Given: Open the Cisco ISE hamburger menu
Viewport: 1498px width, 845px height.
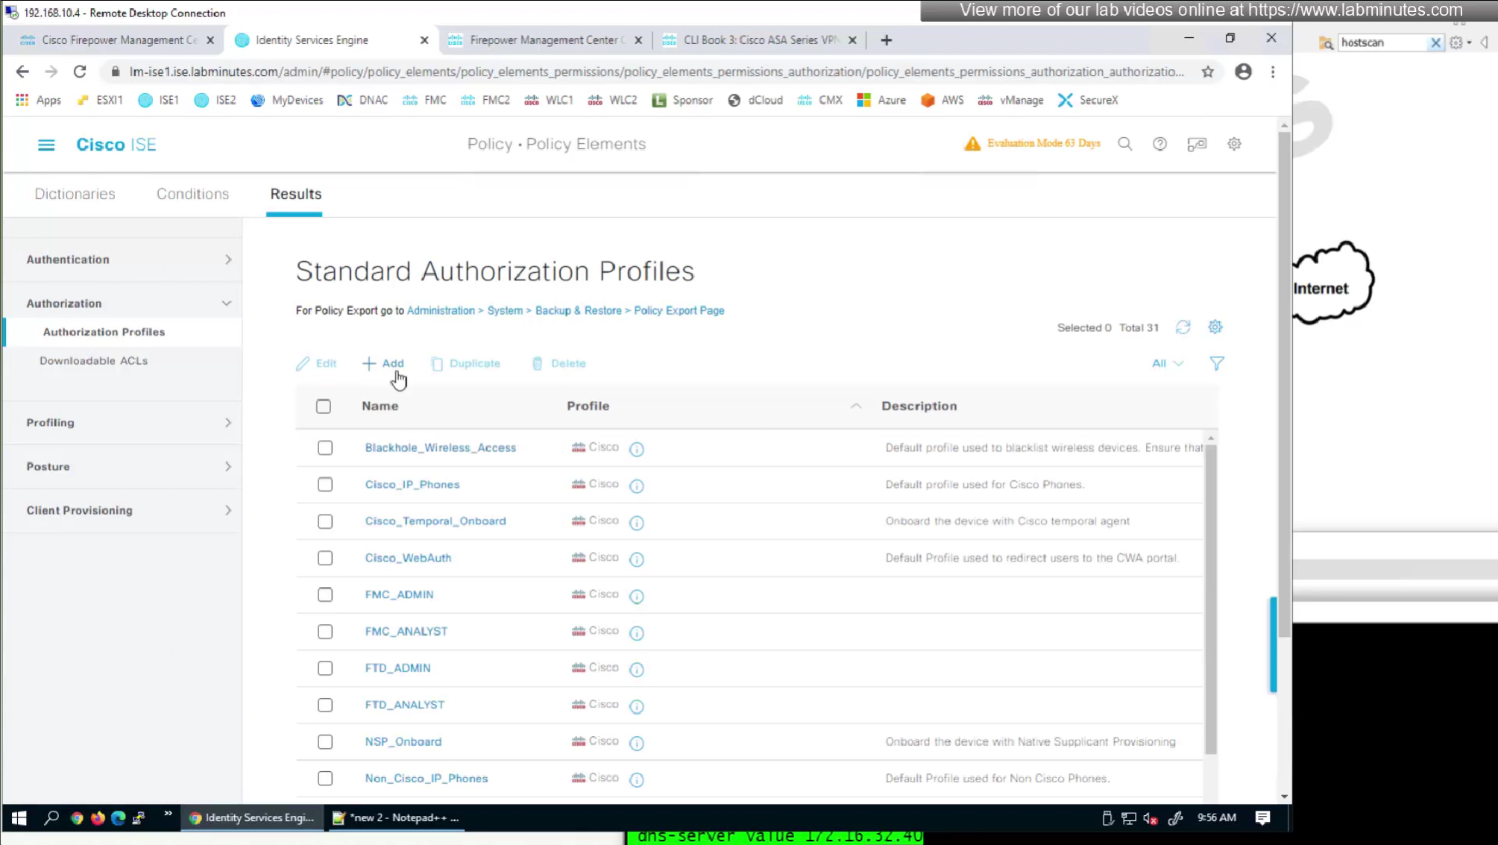Looking at the screenshot, I should tap(46, 145).
